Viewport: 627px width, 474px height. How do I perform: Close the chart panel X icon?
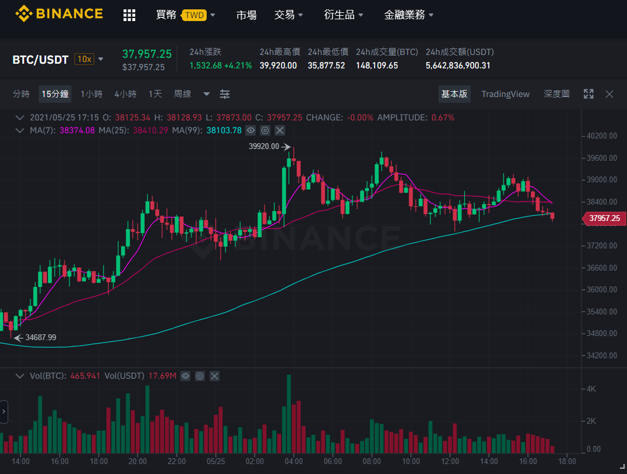point(609,94)
